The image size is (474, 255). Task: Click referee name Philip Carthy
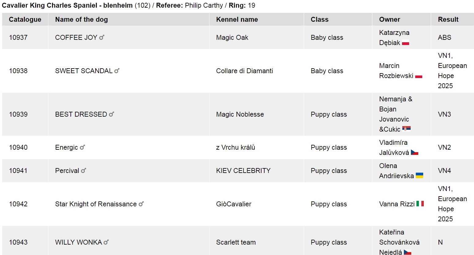coord(204,6)
